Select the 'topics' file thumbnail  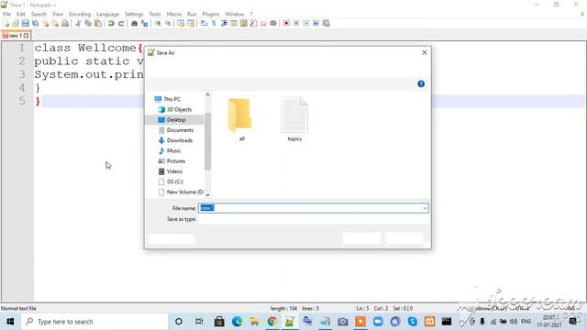[294, 119]
